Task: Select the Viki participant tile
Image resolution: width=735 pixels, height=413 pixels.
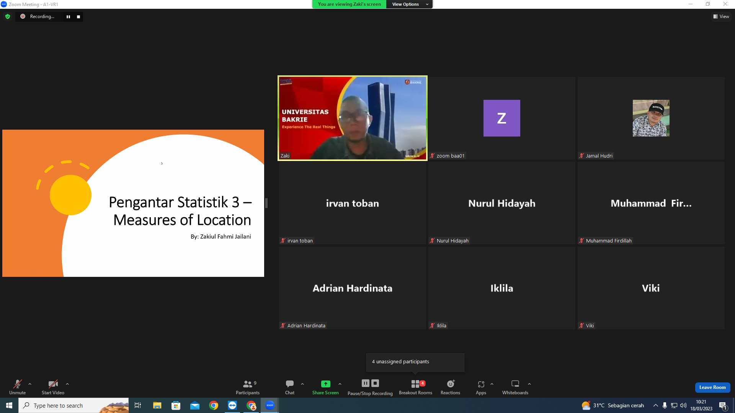Action: pyautogui.click(x=651, y=288)
